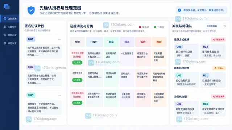Click 已清洗 button in 涉及隐私担忧 row
Screen dimensions: 232x130
coord(77,103)
